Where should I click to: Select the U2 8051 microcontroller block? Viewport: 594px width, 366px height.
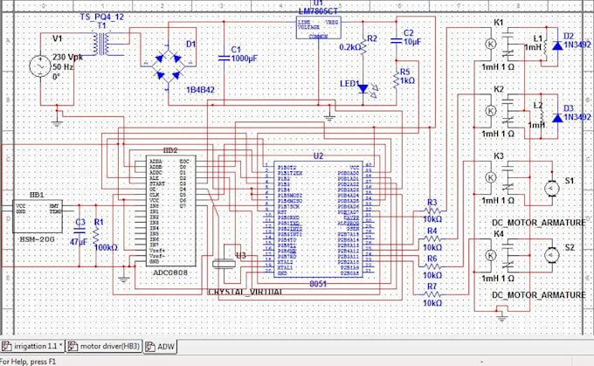coord(318,219)
